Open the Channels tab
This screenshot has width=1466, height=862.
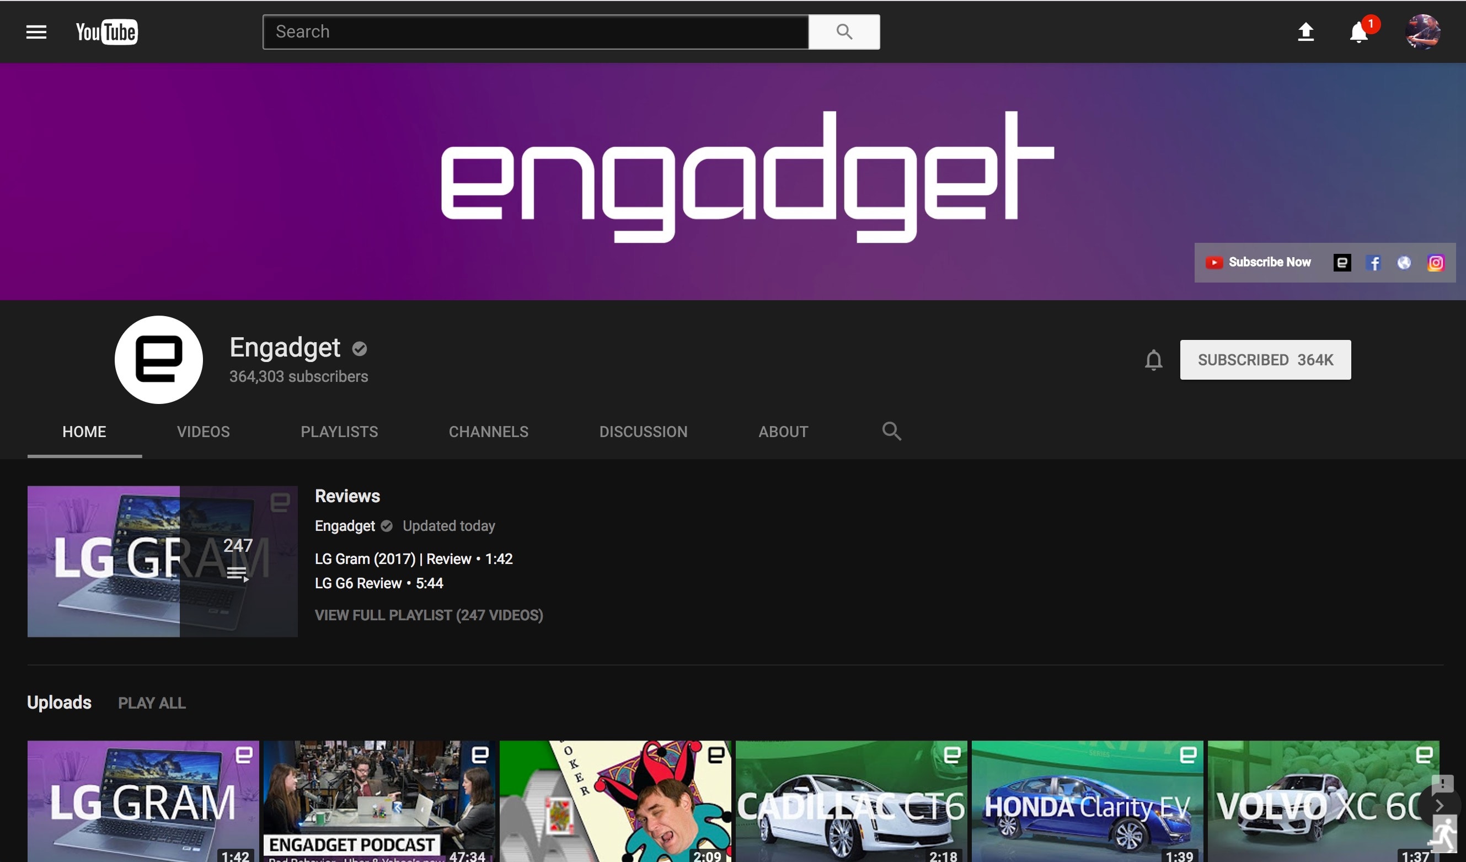pyautogui.click(x=489, y=432)
